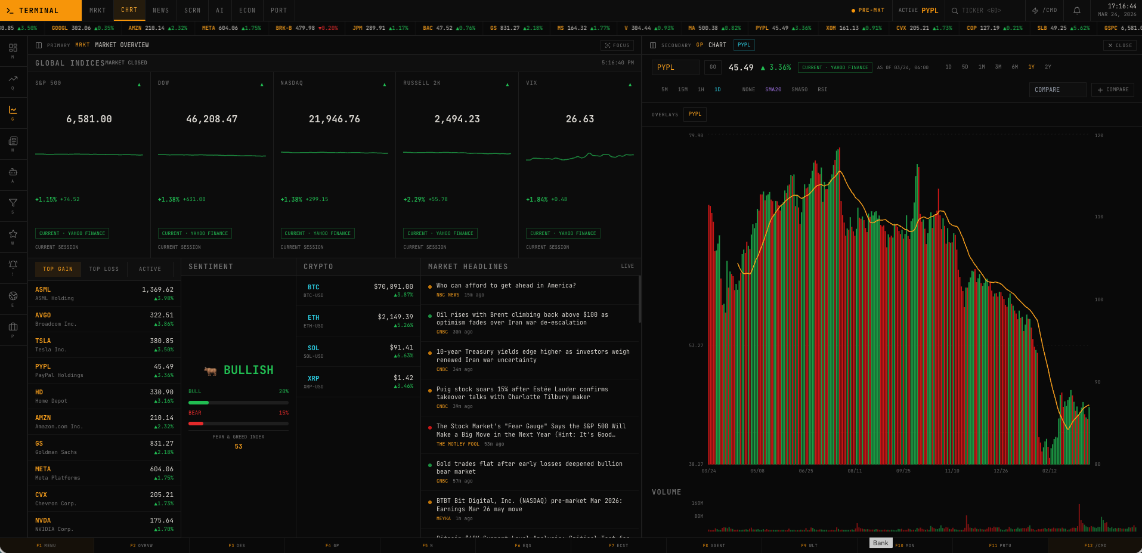Click the PYPL overlay chip
This screenshot has height=553, width=1142.
click(695, 114)
